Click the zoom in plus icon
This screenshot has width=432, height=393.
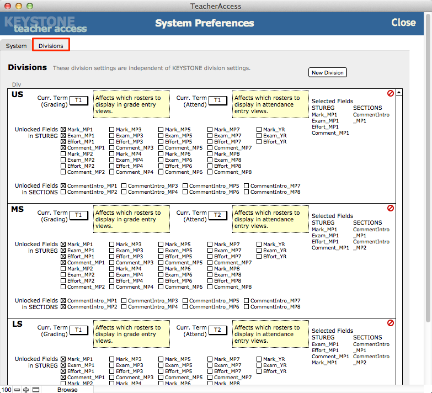click(x=26, y=390)
